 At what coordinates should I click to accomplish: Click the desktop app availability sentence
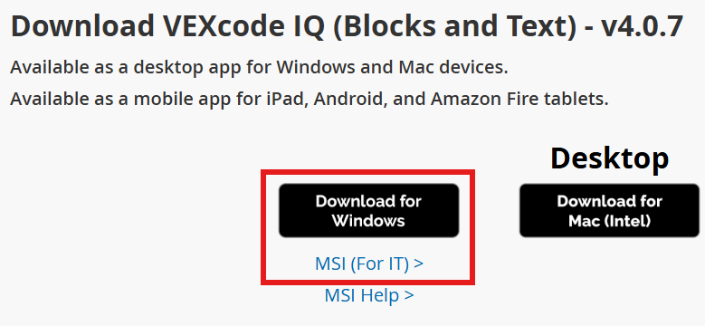coord(259,68)
